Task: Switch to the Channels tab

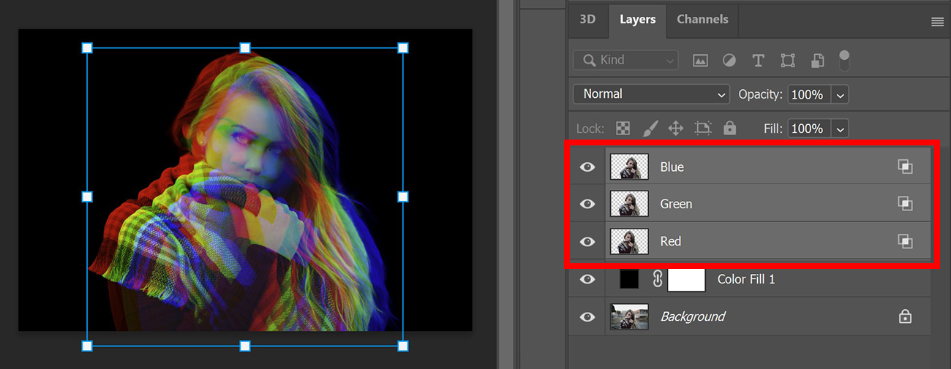Action: click(x=702, y=20)
